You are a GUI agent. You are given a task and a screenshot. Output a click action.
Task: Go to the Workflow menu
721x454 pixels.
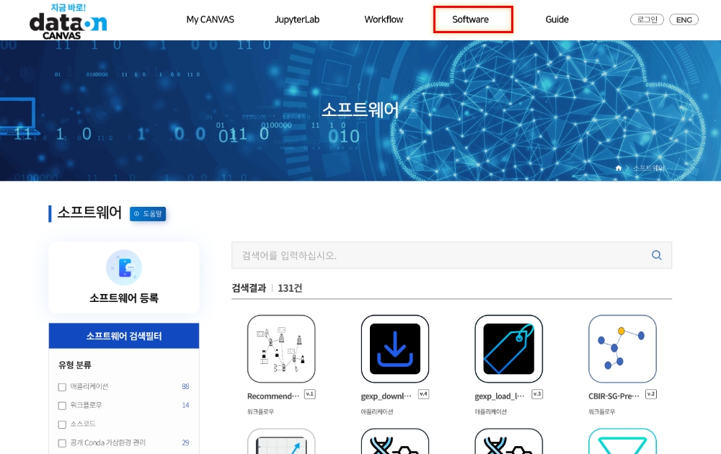pos(384,19)
